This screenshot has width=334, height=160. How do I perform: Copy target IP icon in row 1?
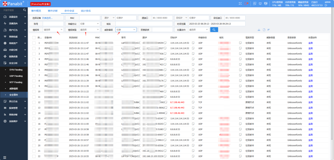[x=193, y=43]
